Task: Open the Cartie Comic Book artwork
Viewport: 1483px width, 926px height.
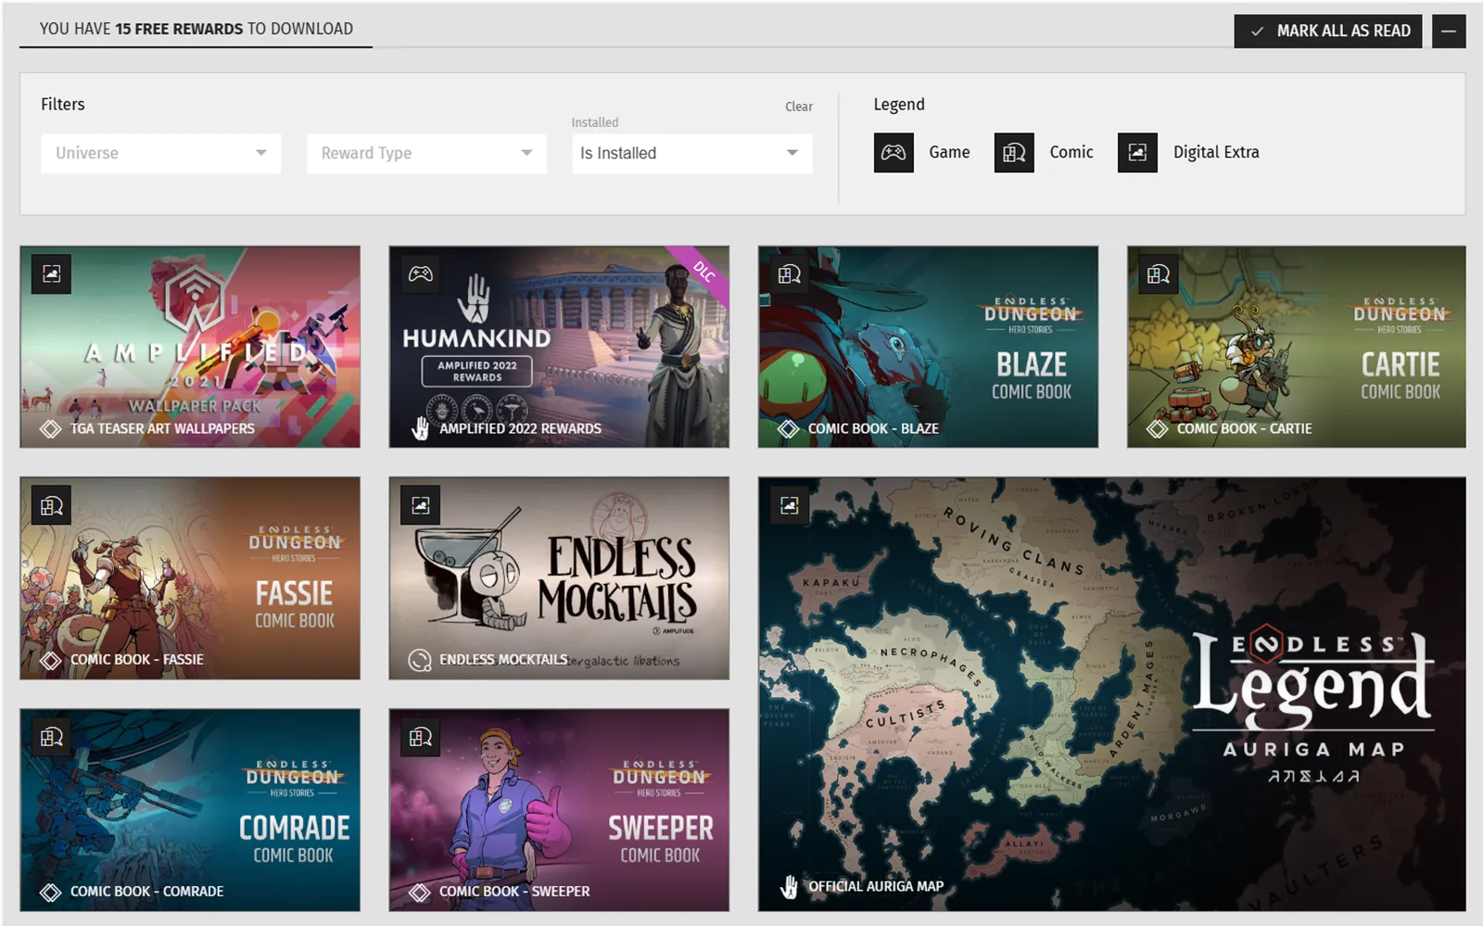Action: pos(1297,347)
